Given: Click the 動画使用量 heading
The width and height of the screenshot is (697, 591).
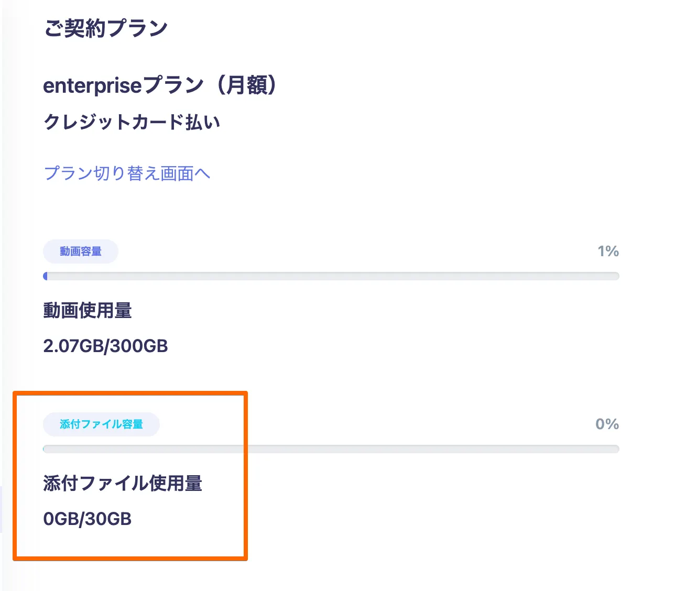Looking at the screenshot, I should point(88,311).
